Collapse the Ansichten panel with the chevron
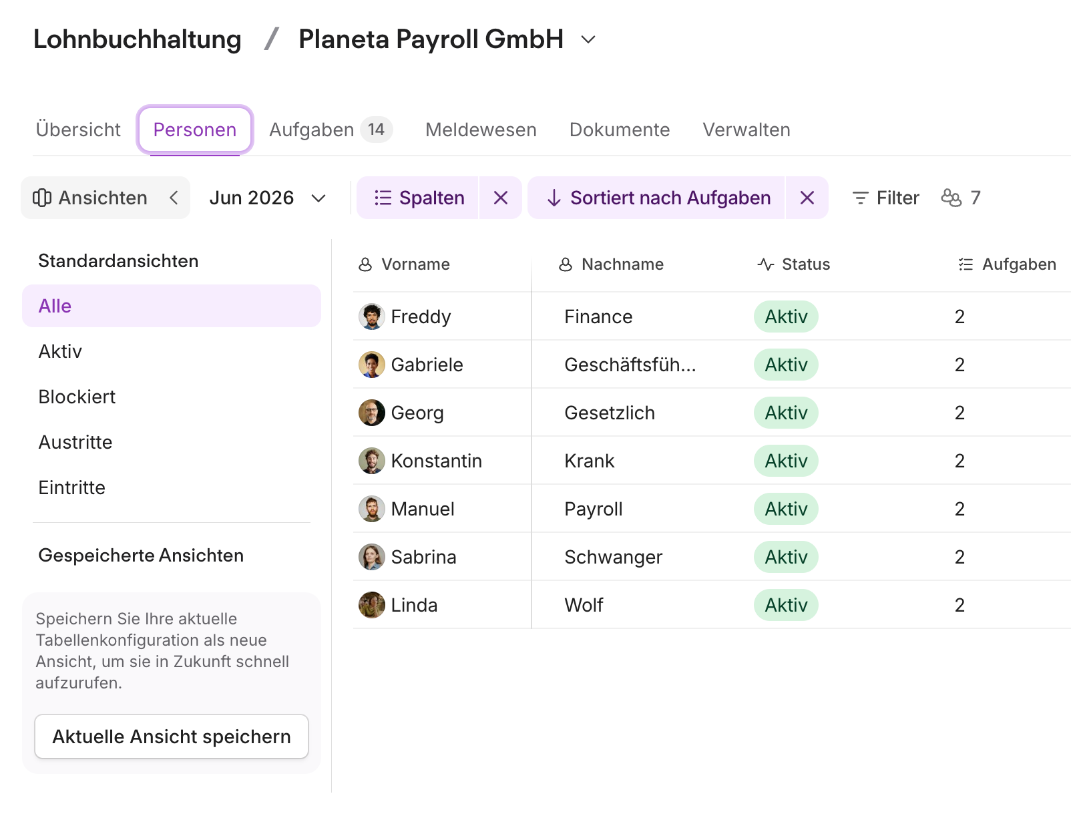Viewport: 1071px width, 830px height. [174, 198]
